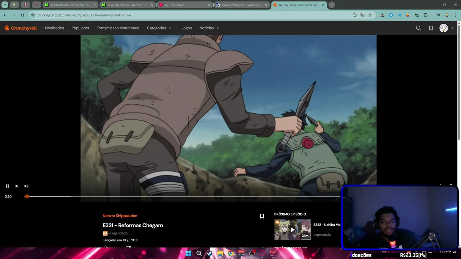Switch to VandaoWinchester Stream tab
Viewport: 461px width, 259px height.
70,5
